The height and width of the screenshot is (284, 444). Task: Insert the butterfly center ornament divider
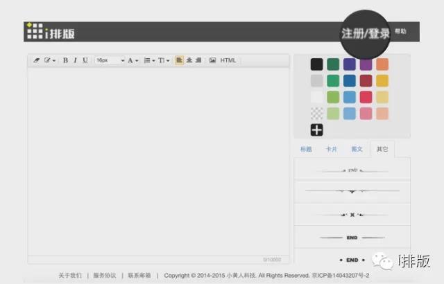(x=352, y=215)
